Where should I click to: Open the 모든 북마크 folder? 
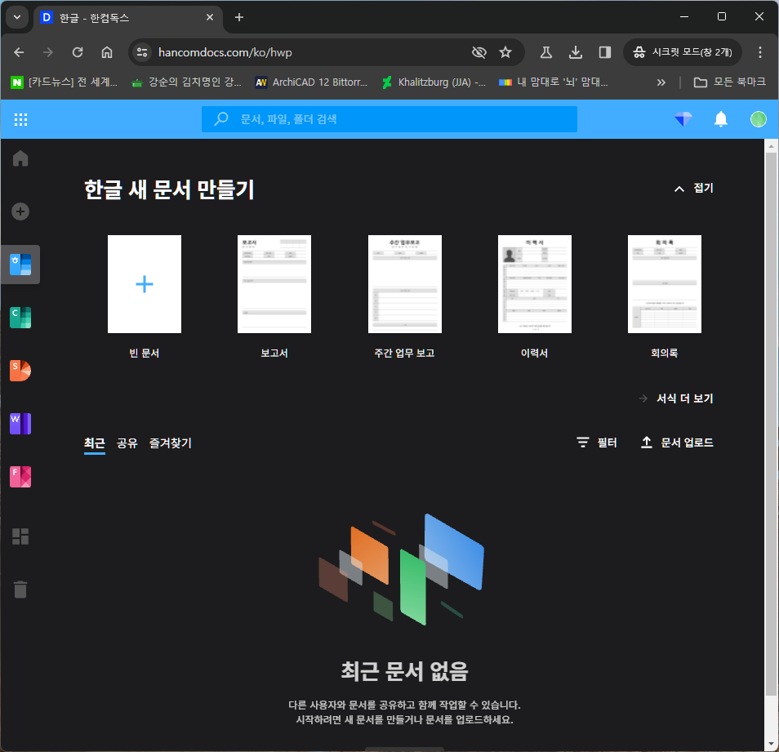729,82
